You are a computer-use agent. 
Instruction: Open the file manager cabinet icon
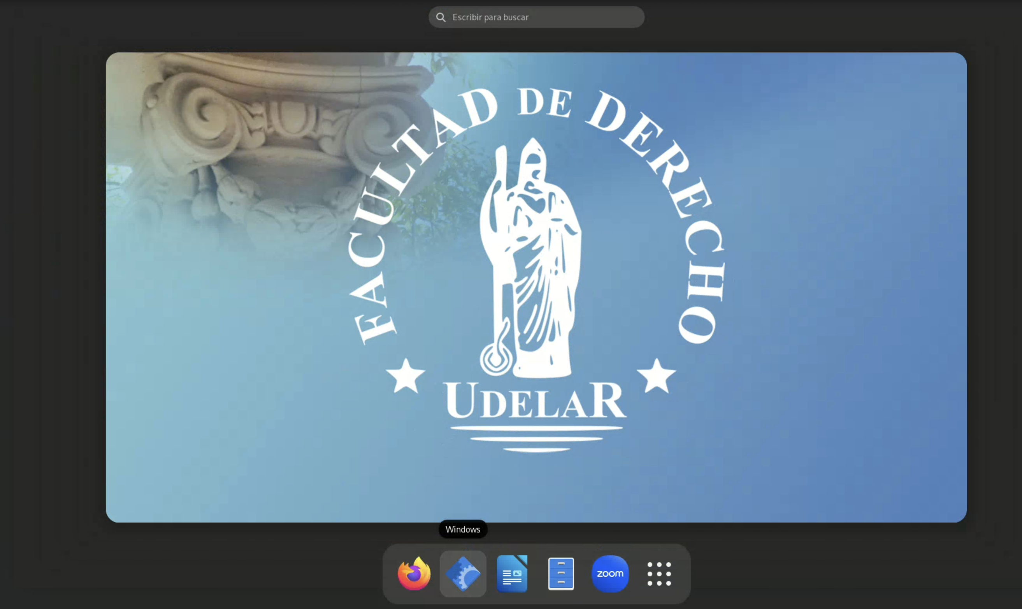click(561, 573)
